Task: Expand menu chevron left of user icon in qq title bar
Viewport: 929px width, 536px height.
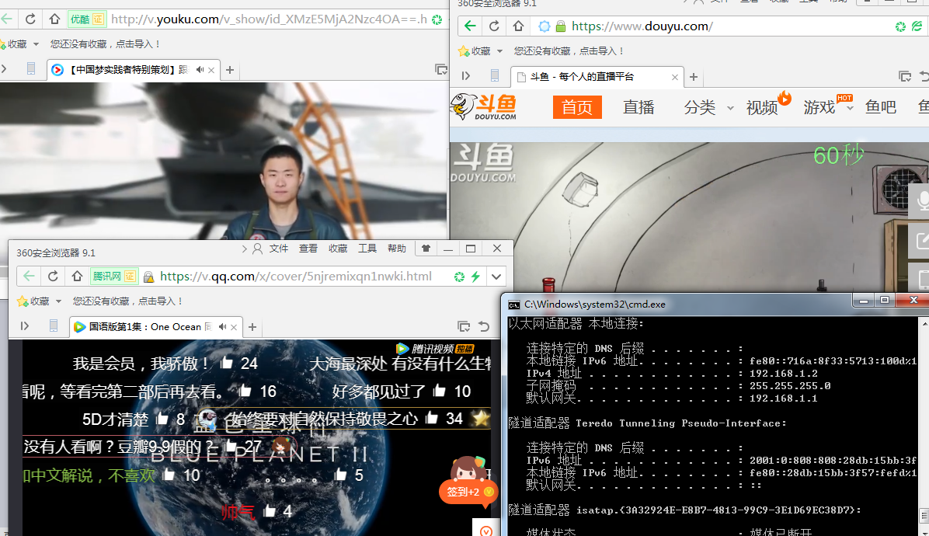Action: (244, 249)
